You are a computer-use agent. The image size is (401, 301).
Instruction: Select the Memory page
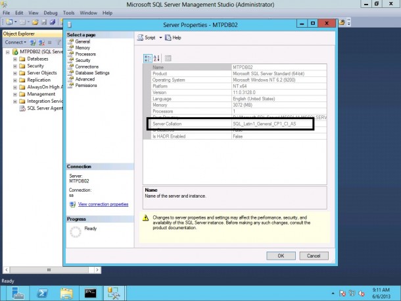[x=82, y=48]
